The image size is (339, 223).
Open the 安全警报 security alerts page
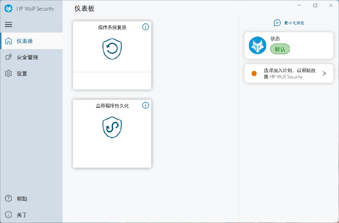(31, 57)
